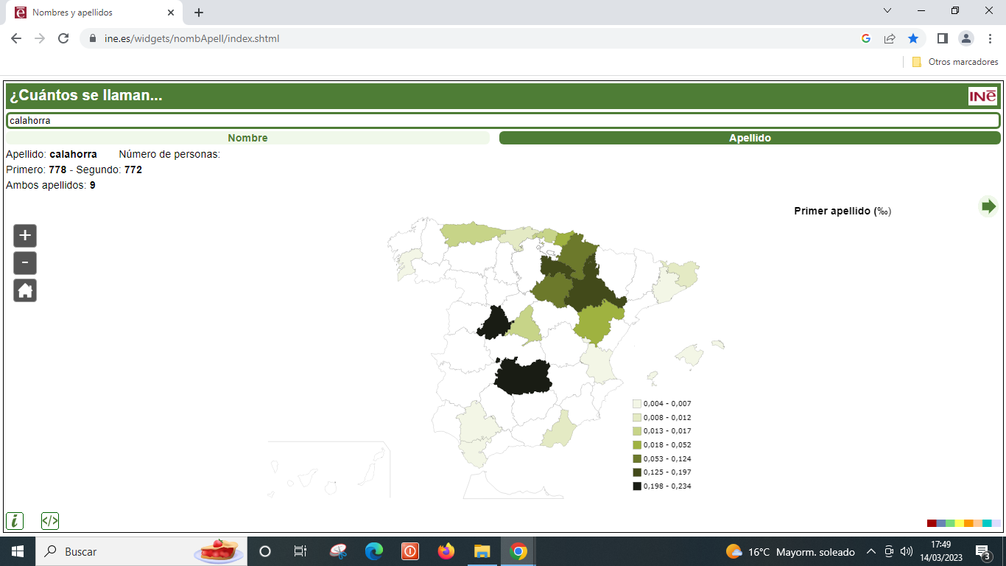
Task: Zoom out using the minus icon
Action: (x=24, y=262)
